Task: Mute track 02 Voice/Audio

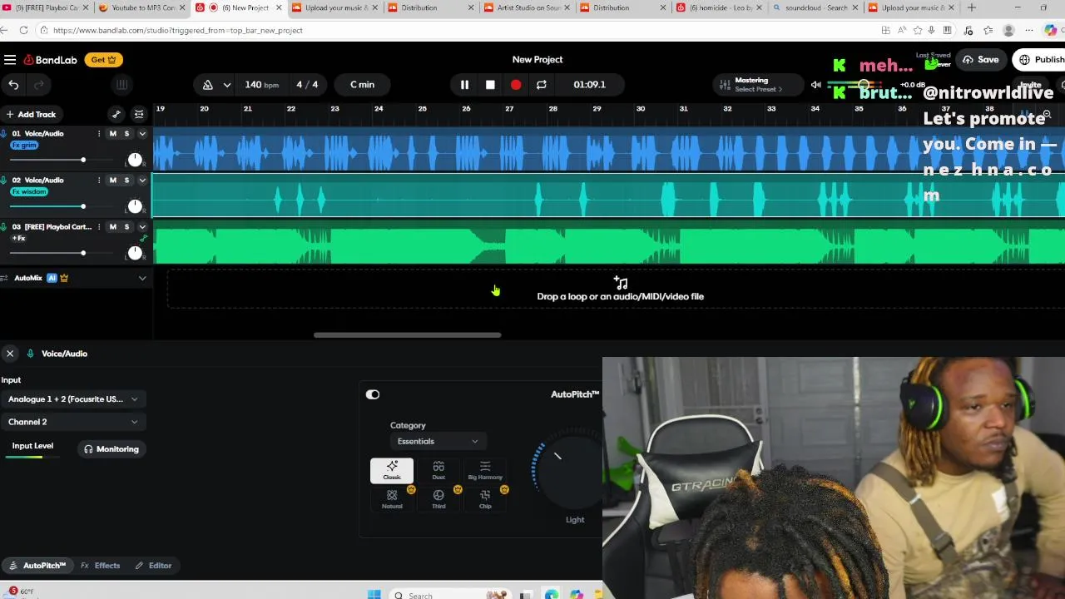Action: click(113, 181)
